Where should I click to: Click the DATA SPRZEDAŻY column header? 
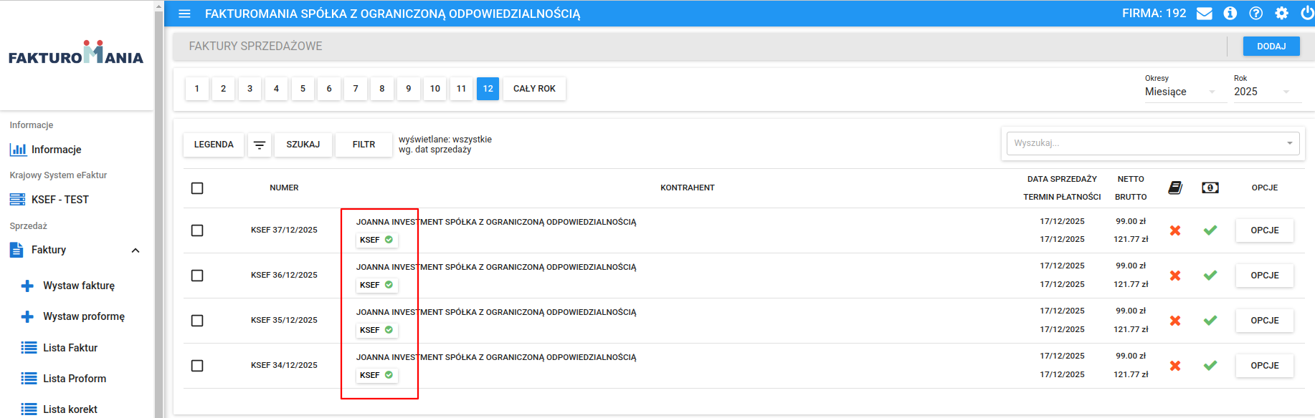[1062, 179]
